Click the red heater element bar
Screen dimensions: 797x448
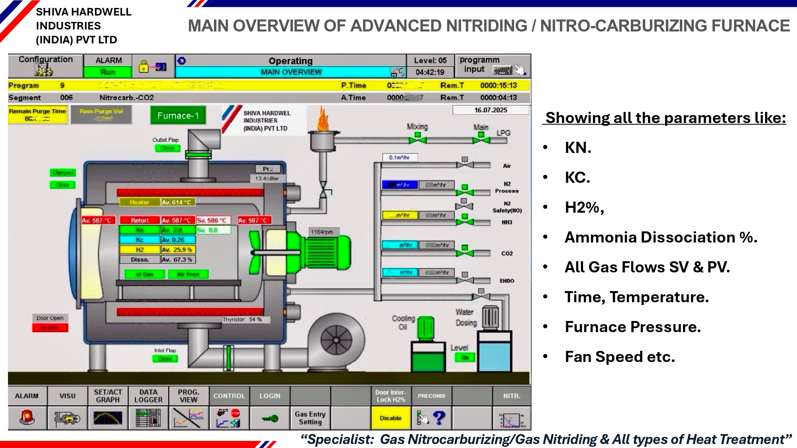click(190, 193)
